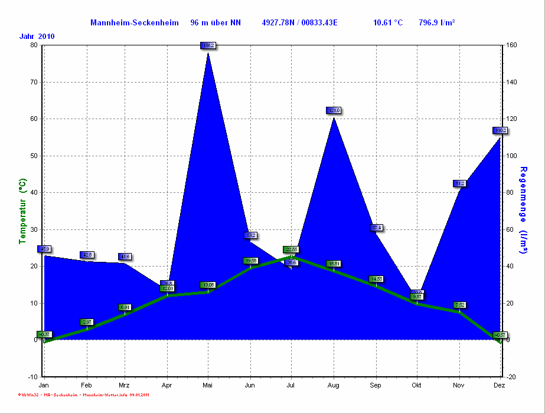This screenshot has height=414, width=545.
Task: Select the Aug month tick label
Action: coord(334,385)
